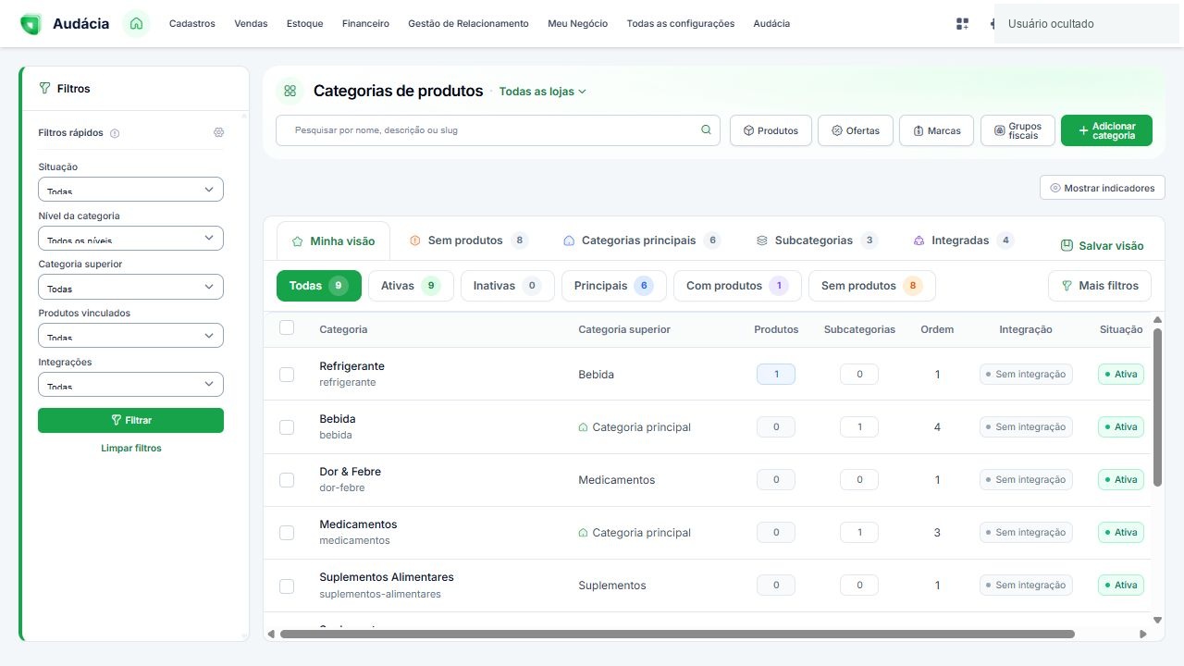Click the Audácia shield logo

pos(31,24)
